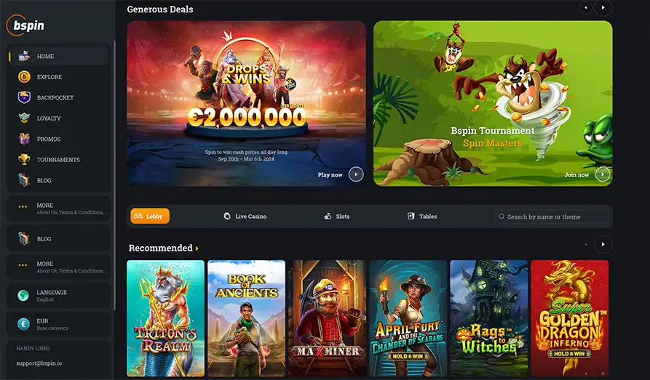Open Backpocket shield icon in sidebar

point(24,97)
